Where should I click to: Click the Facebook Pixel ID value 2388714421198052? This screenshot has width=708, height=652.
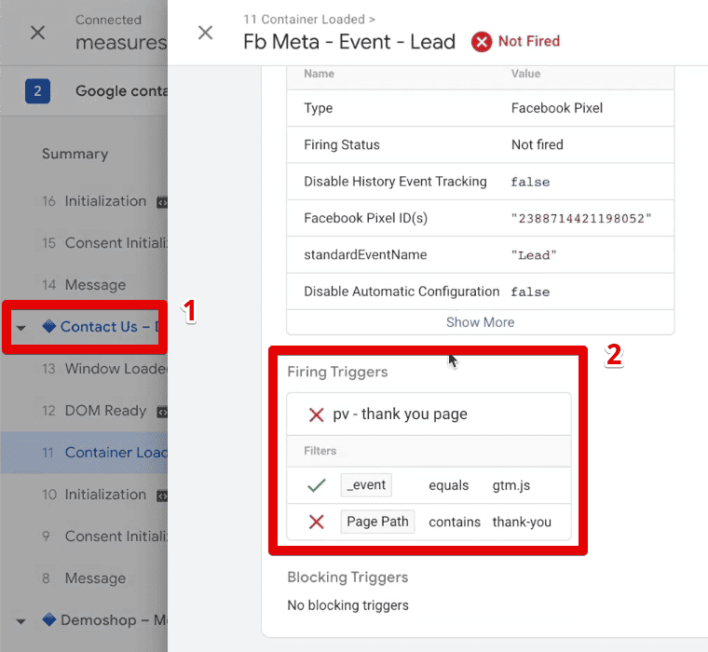coord(581,219)
